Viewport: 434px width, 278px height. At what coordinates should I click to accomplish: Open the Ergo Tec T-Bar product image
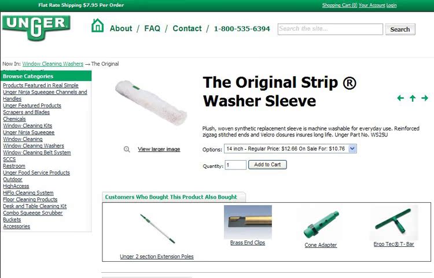click(394, 223)
